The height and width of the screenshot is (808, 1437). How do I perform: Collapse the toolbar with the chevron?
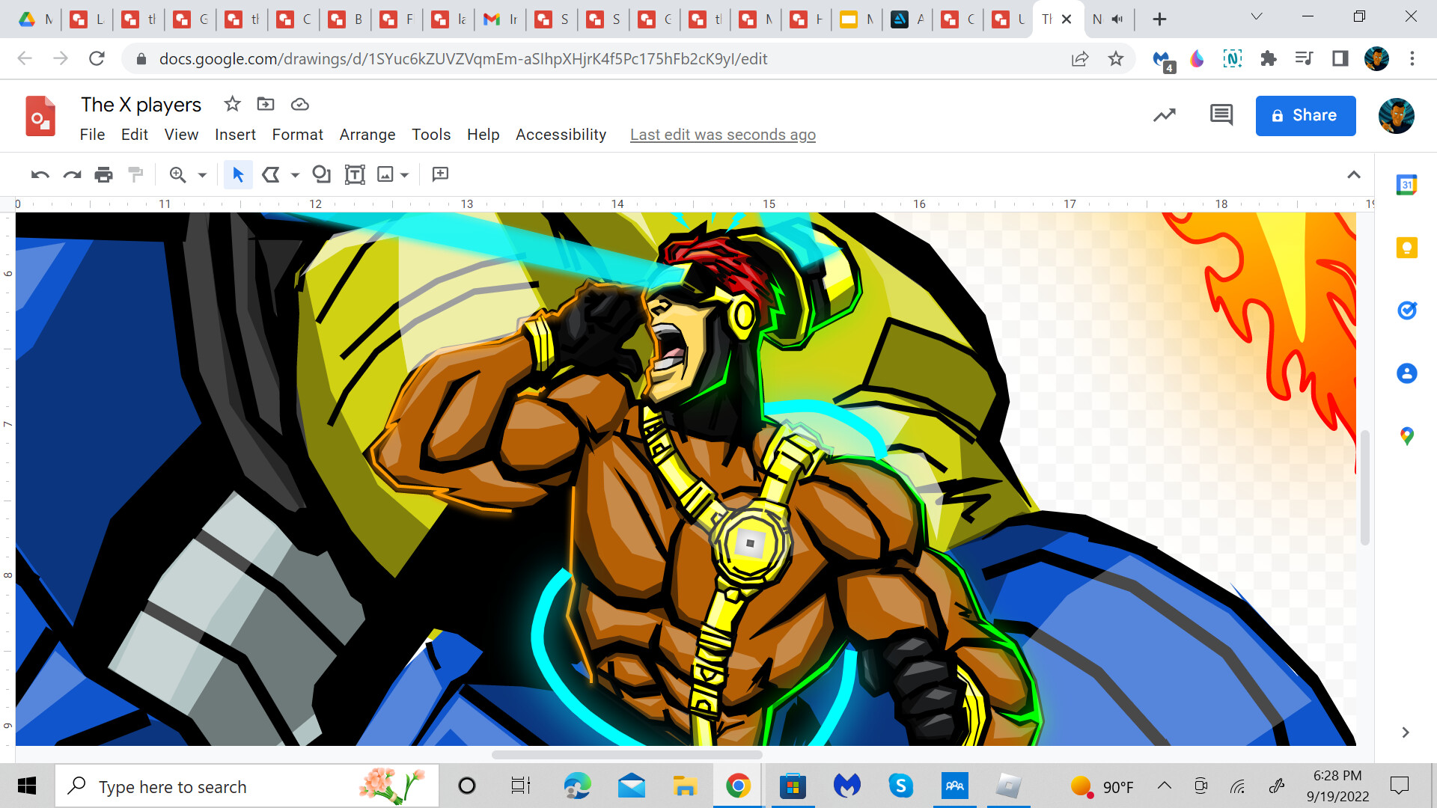[x=1354, y=174]
